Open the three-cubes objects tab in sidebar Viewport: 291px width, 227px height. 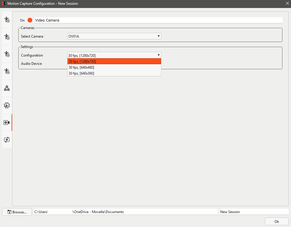[x=7, y=88]
